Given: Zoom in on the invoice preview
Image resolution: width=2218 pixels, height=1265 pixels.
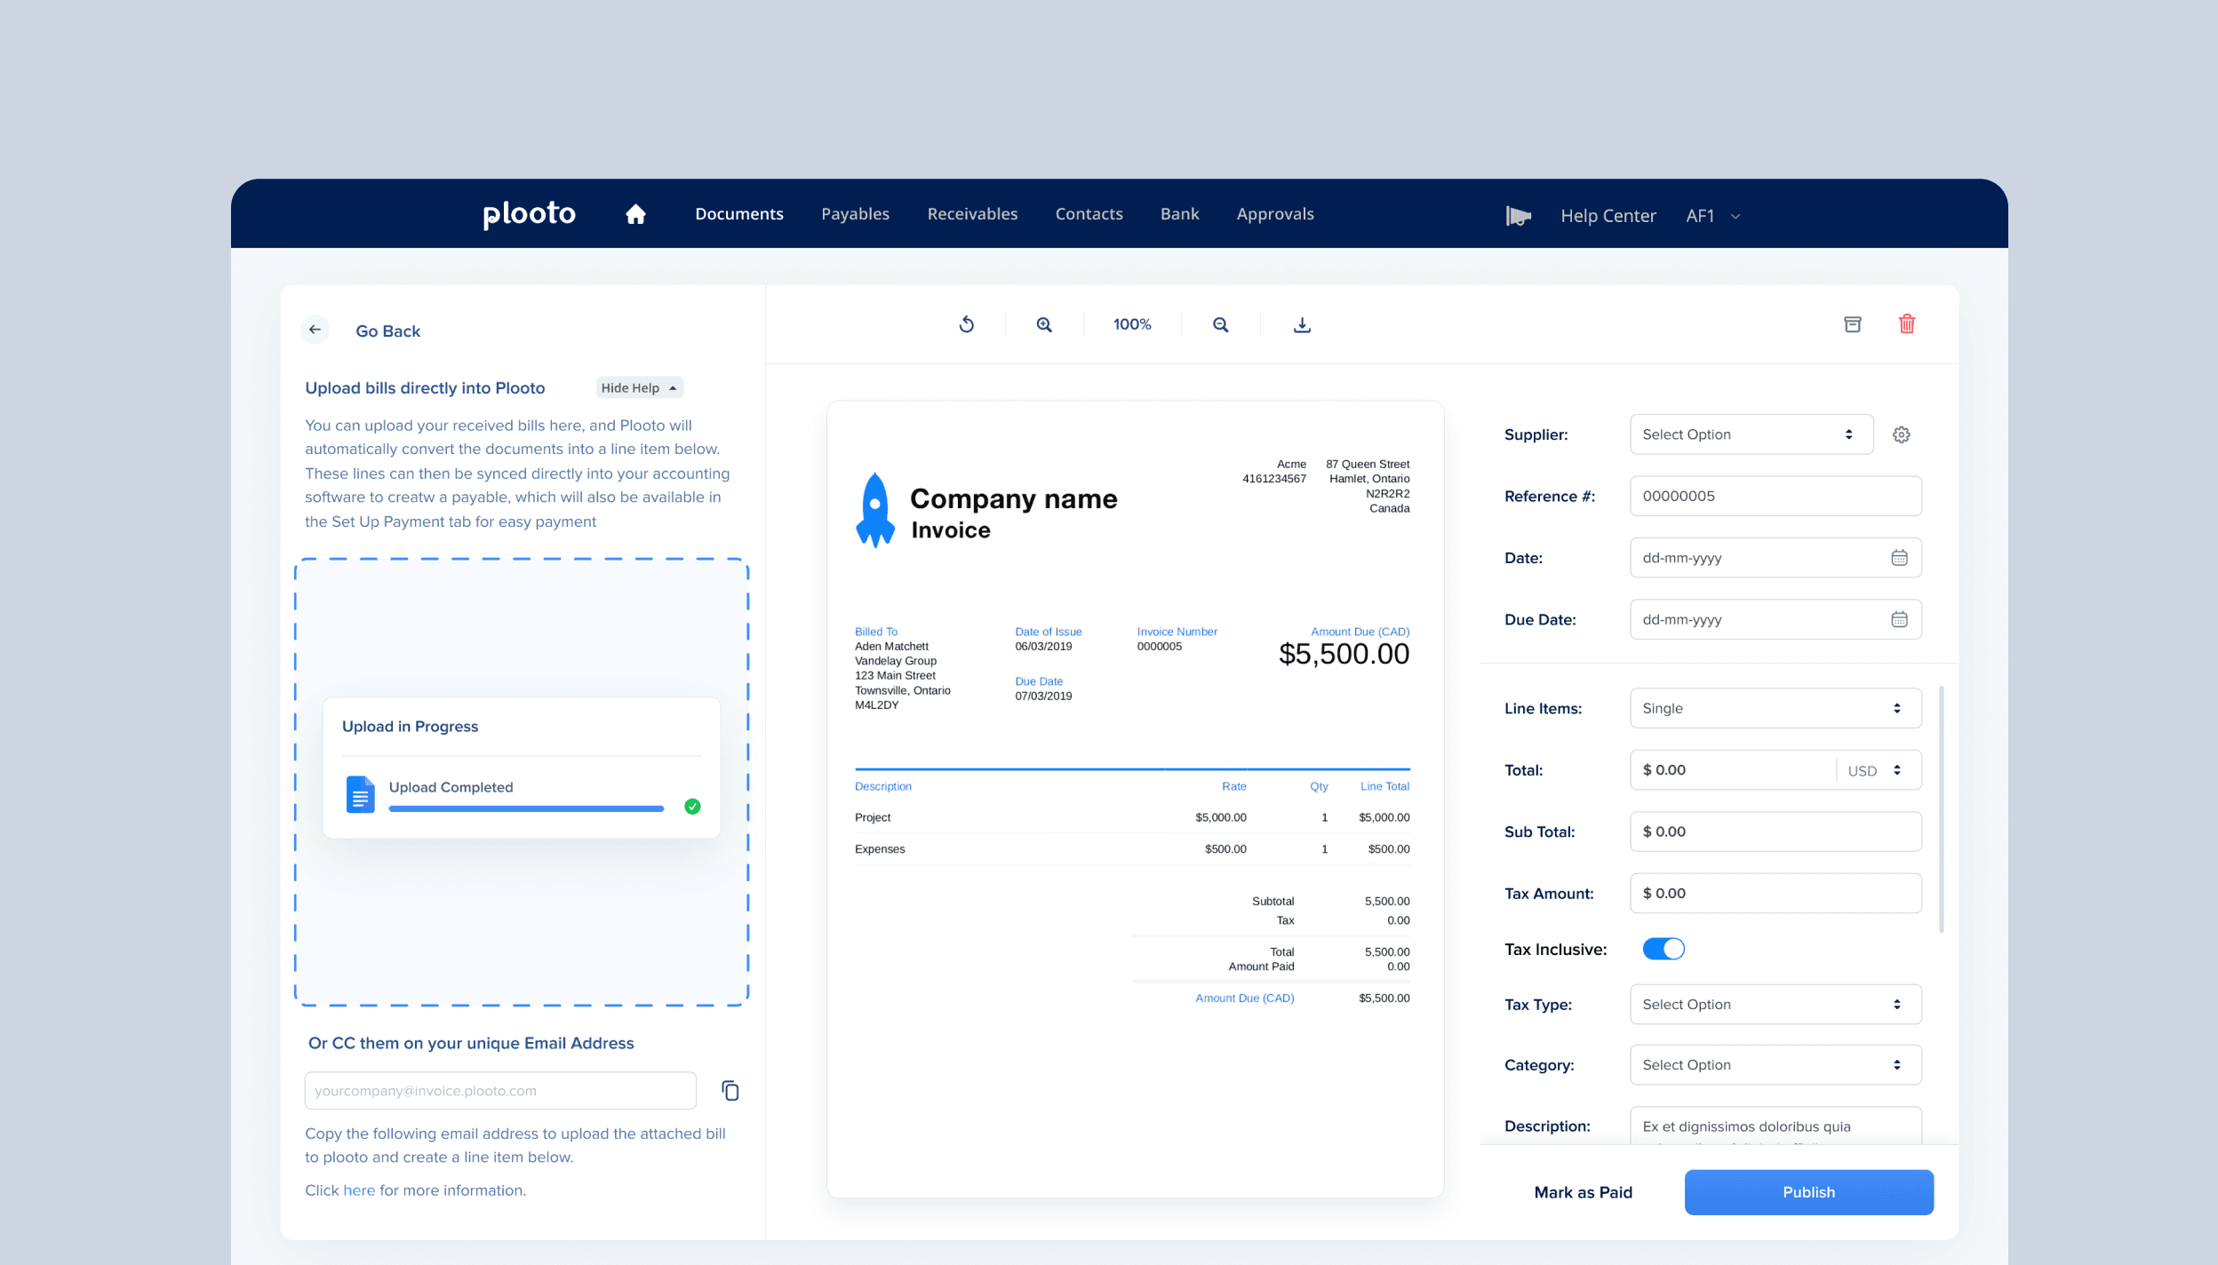Looking at the screenshot, I should (x=1044, y=325).
